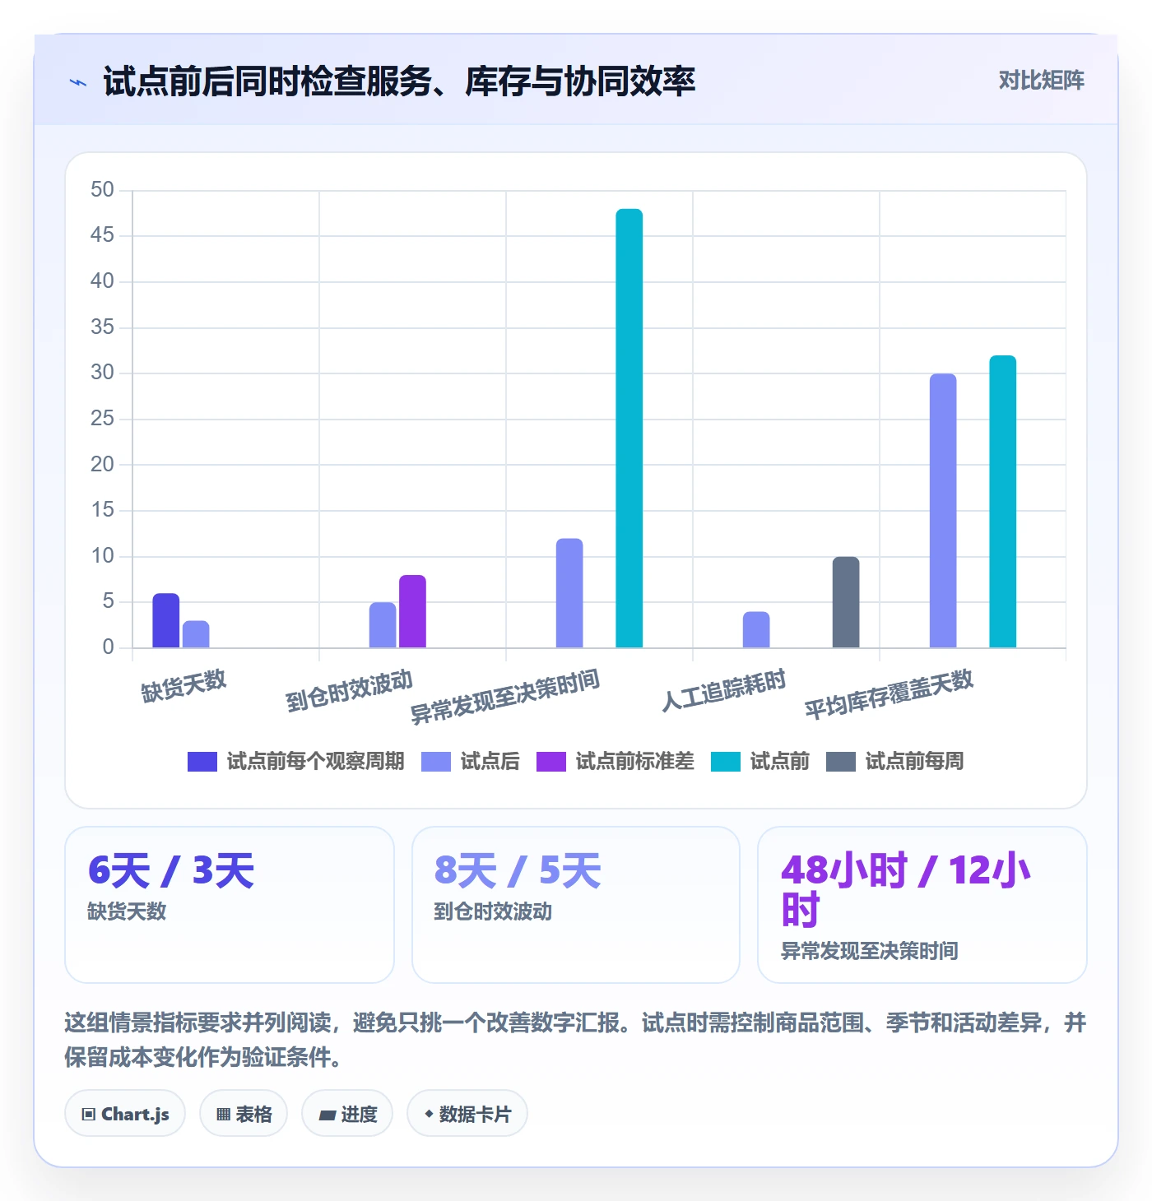Click the 平均库存覆盖天数 x-axis label
The height and width of the screenshot is (1201, 1152).
tap(889, 694)
